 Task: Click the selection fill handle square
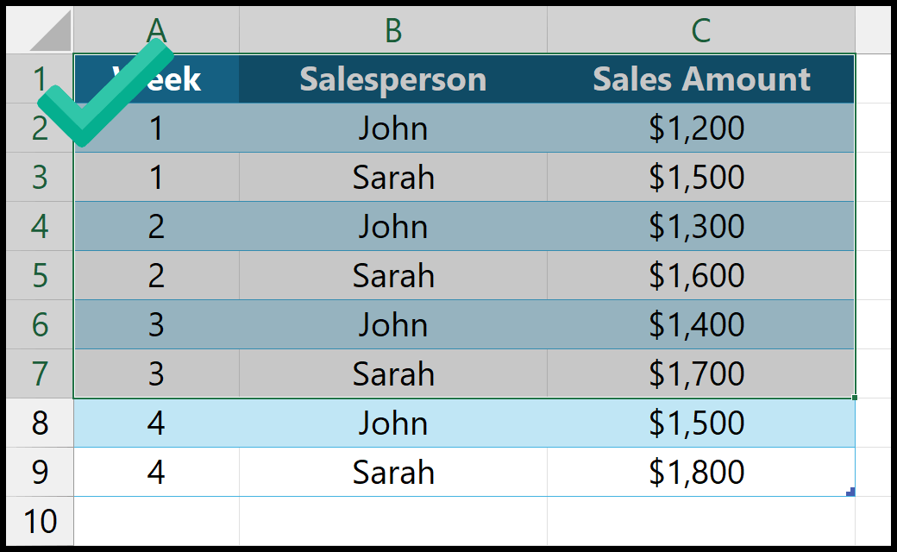pos(855,398)
